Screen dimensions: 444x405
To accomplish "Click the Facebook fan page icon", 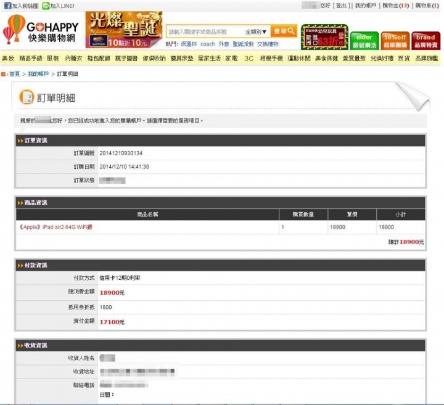I will point(7,6).
